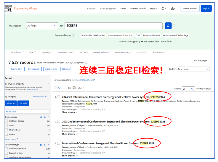Check the Hybrid Gold filter
This screenshot has width=218, height=162.
[7, 130]
